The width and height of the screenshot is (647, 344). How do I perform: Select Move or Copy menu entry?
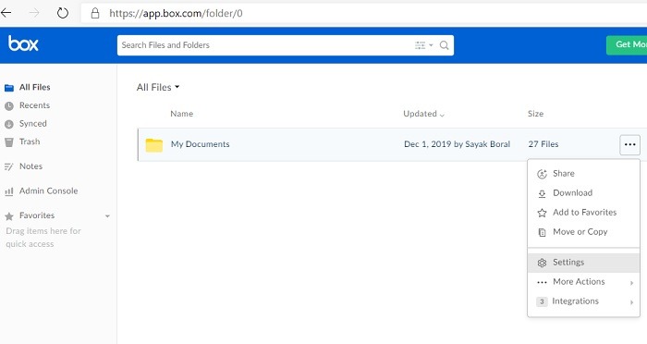click(x=583, y=232)
